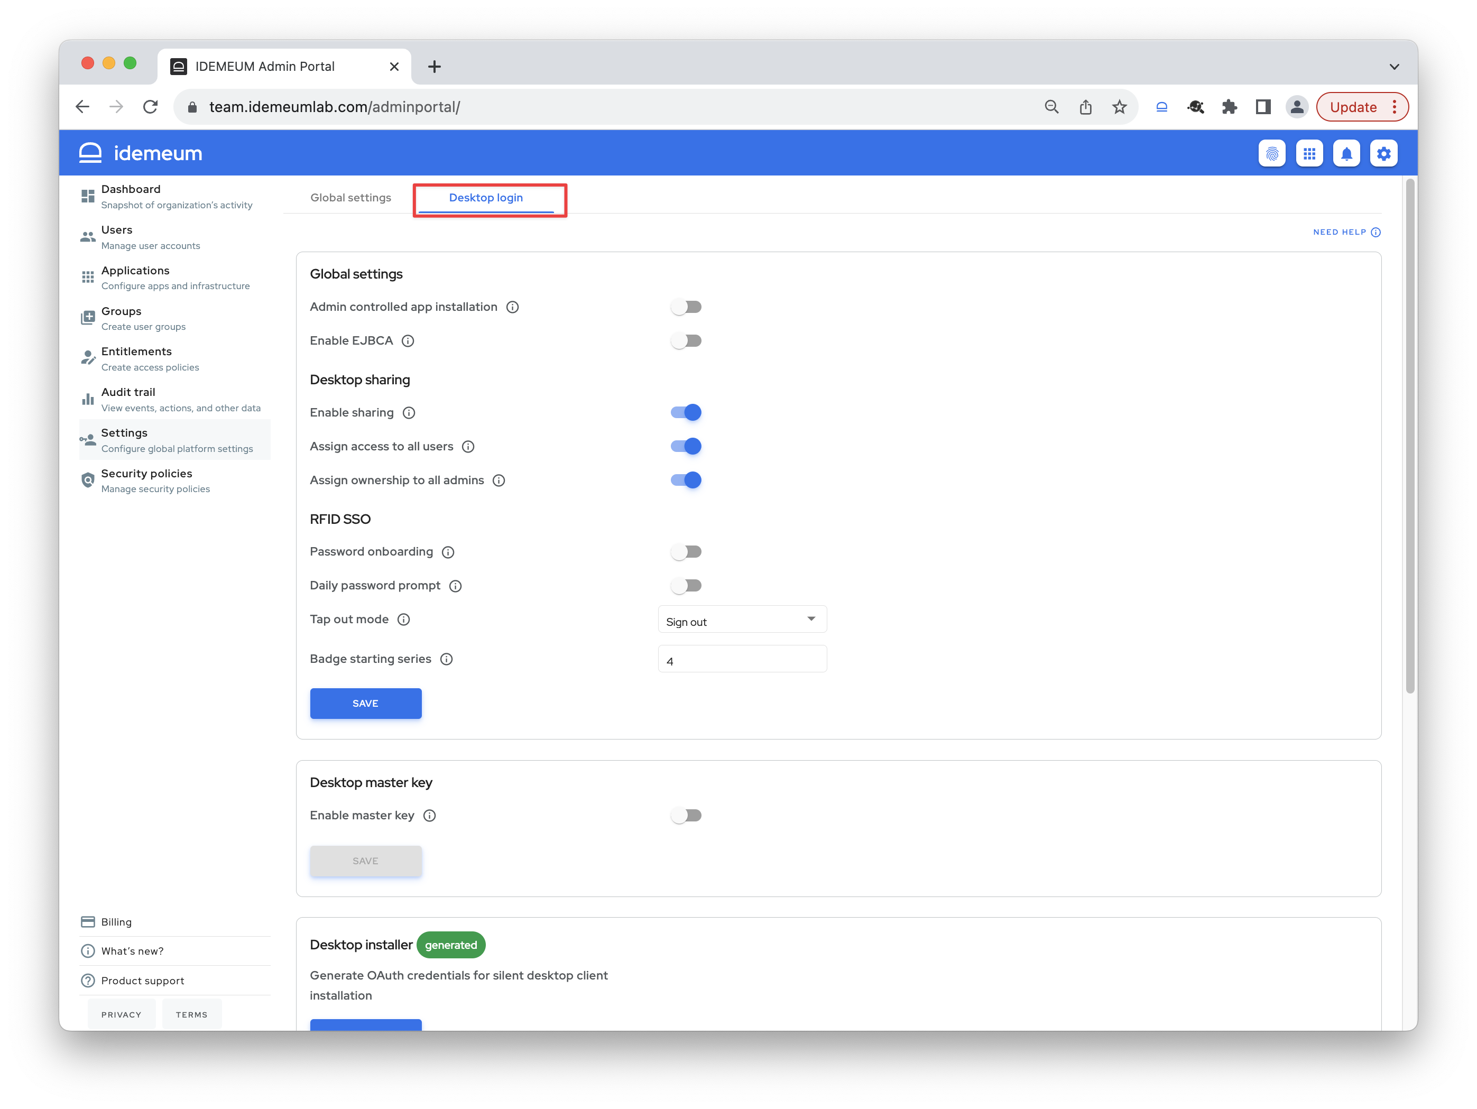Open the idemeum browser extension icon
The height and width of the screenshot is (1109, 1477).
1161,107
